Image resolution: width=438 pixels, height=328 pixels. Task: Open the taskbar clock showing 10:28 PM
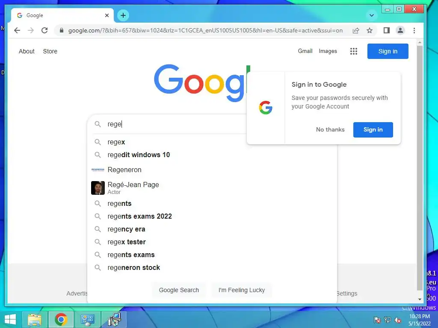(419, 320)
